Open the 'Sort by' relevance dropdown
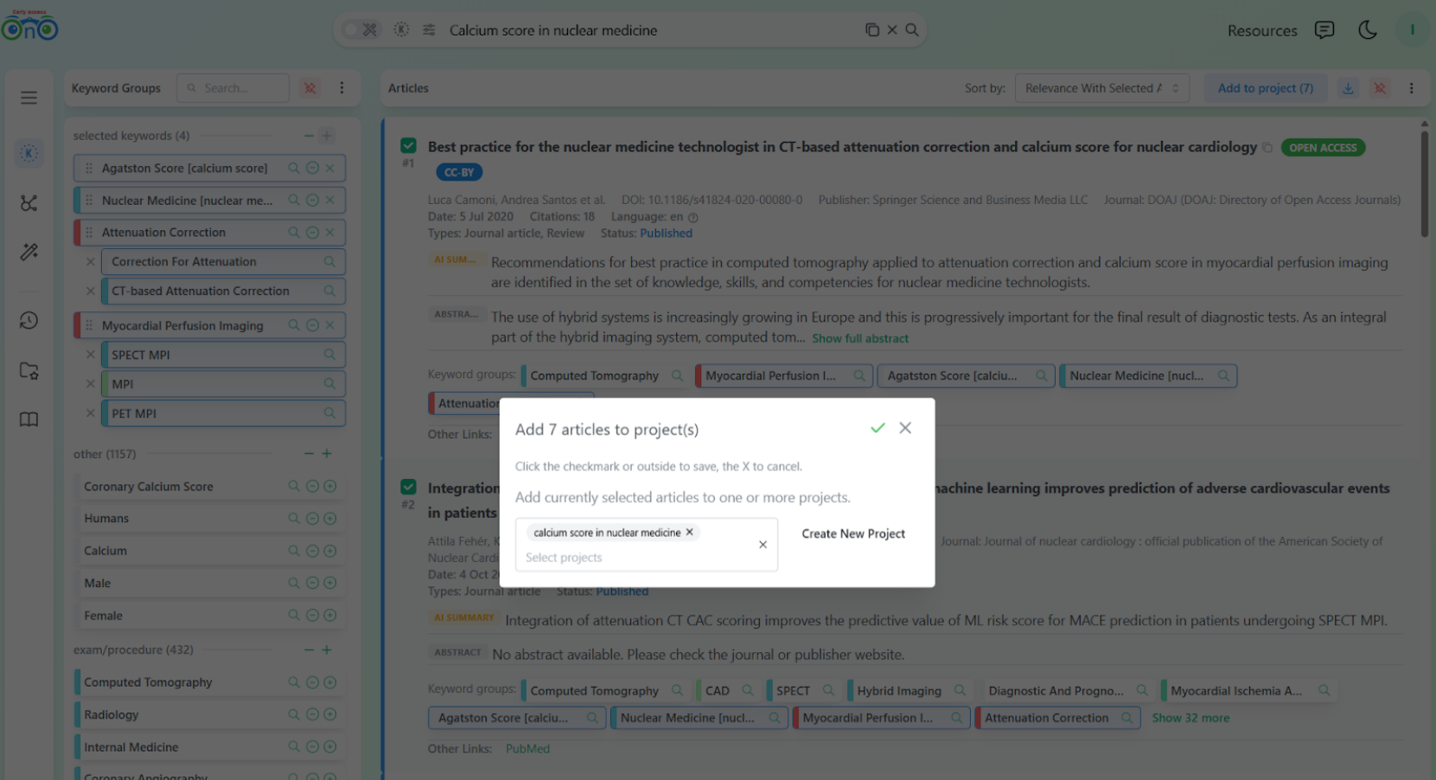The width and height of the screenshot is (1436, 780). click(1101, 87)
